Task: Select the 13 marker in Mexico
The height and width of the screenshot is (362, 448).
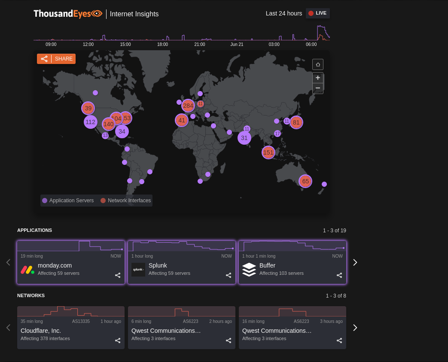Action: point(105,135)
